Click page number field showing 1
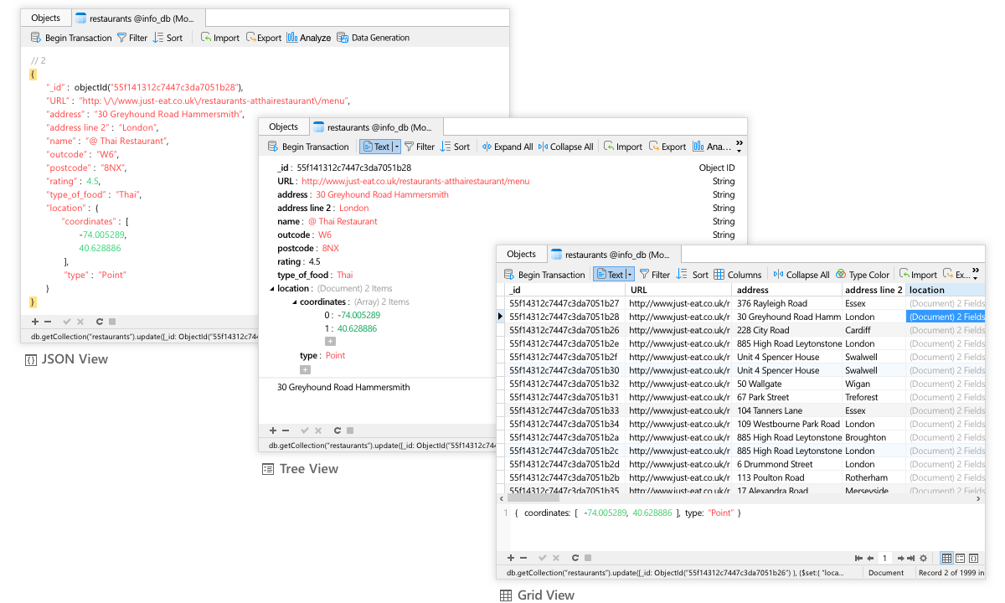The width and height of the screenshot is (1005, 603). [x=884, y=558]
